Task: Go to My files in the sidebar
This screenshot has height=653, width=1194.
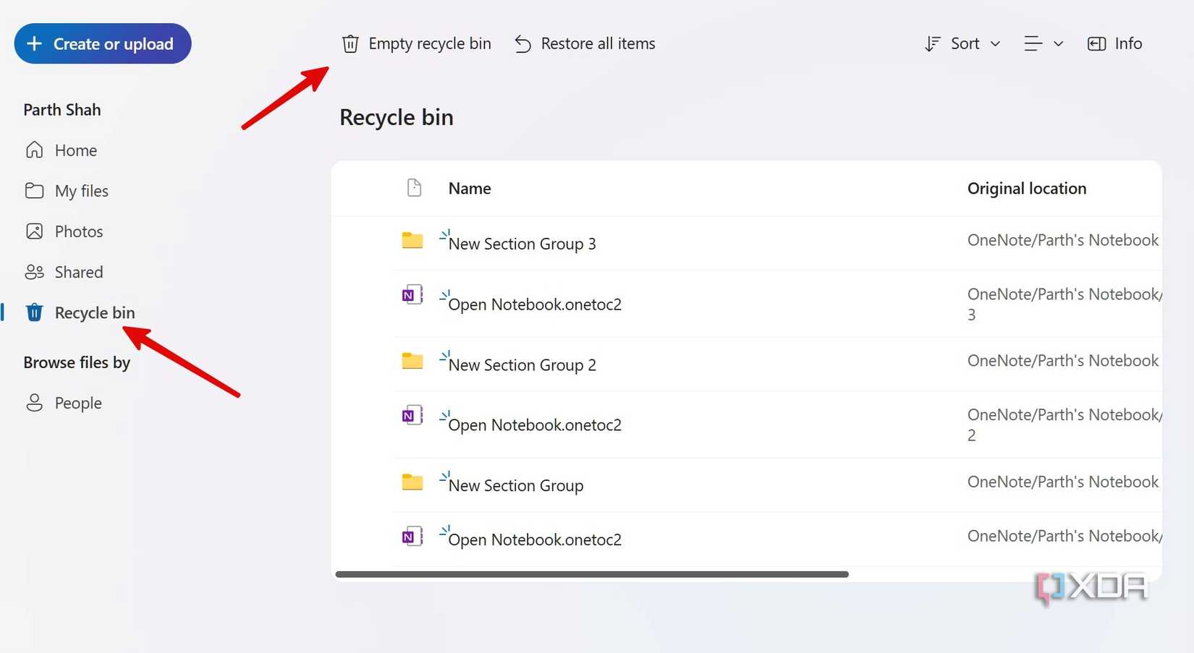Action: point(82,190)
